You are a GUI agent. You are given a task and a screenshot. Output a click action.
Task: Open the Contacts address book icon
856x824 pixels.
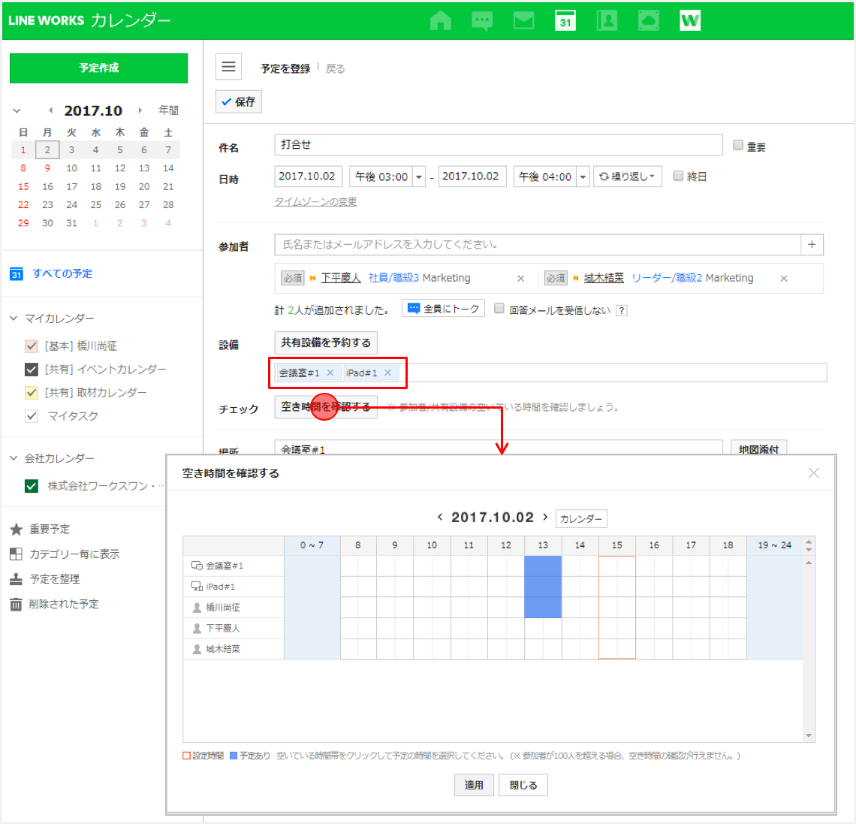point(607,20)
